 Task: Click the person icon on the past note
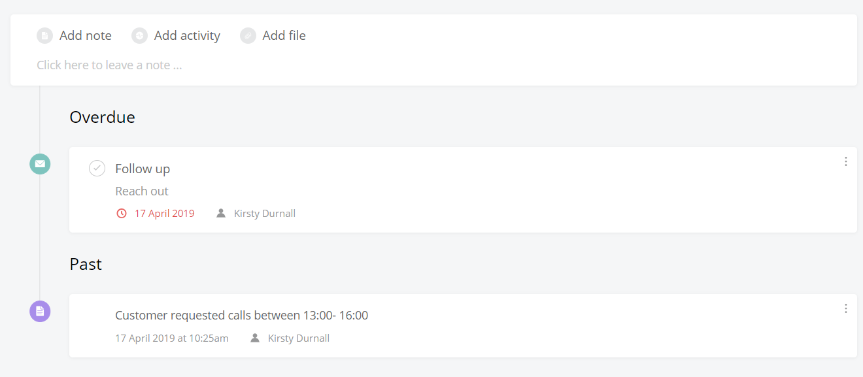[x=255, y=338]
